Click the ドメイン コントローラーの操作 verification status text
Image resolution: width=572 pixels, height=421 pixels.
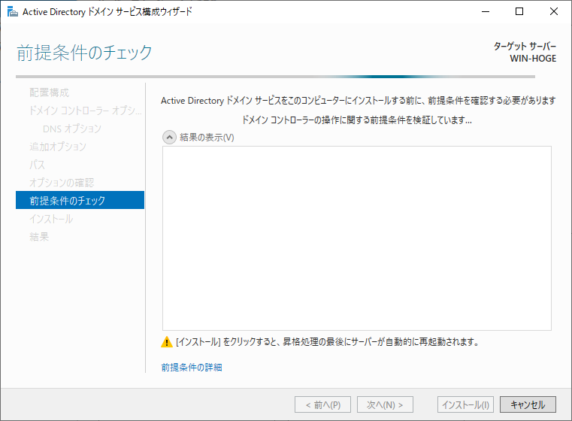(357, 120)
